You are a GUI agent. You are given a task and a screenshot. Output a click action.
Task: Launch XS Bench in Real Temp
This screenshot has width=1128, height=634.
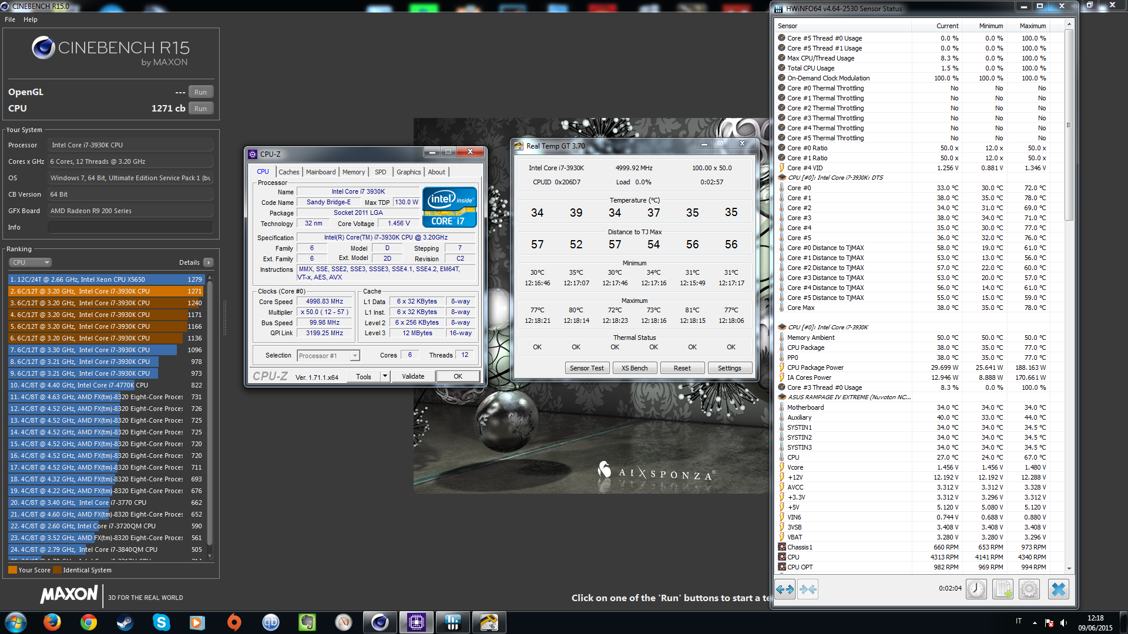pyautogui.click(x=634, y=368)
